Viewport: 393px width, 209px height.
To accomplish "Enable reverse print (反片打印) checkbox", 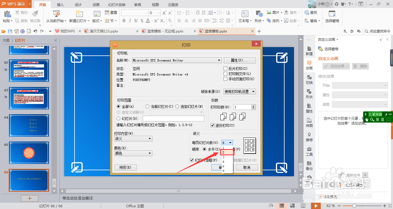I will coord(226,69).
